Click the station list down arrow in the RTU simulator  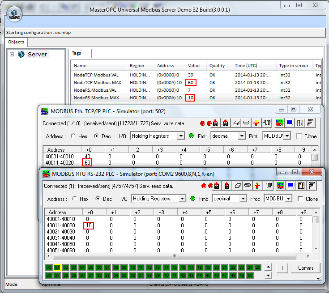click(268, 275)
